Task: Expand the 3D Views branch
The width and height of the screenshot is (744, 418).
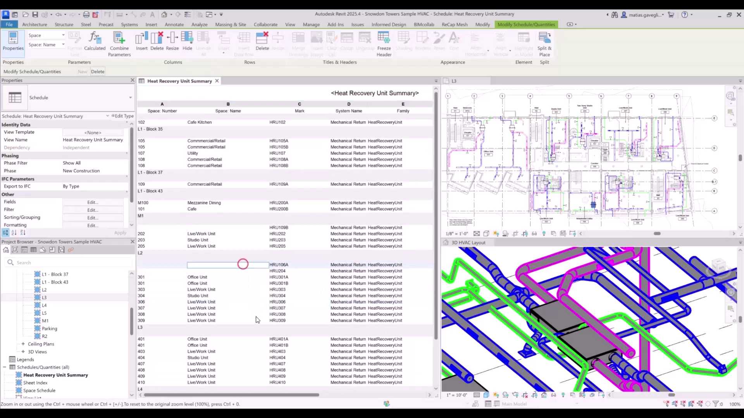Action: click(24, 351)
